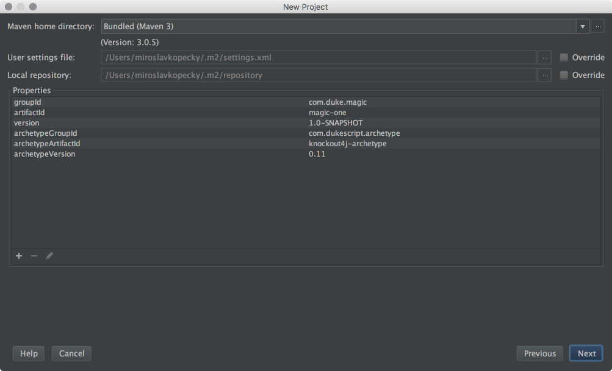Image resolution: width=612 pixels, height=371 pixels.
Task: Click the edit property pencil icon
Action: point(49,256)
